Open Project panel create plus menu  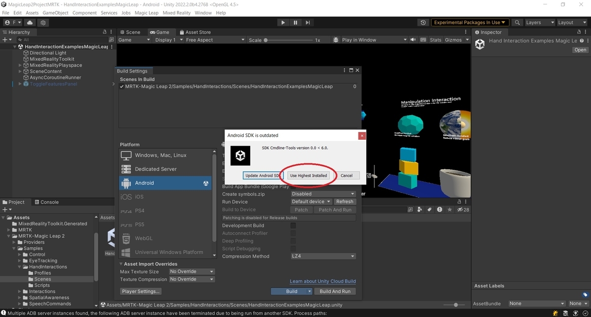pyautogui.click(x=6, y=209)
